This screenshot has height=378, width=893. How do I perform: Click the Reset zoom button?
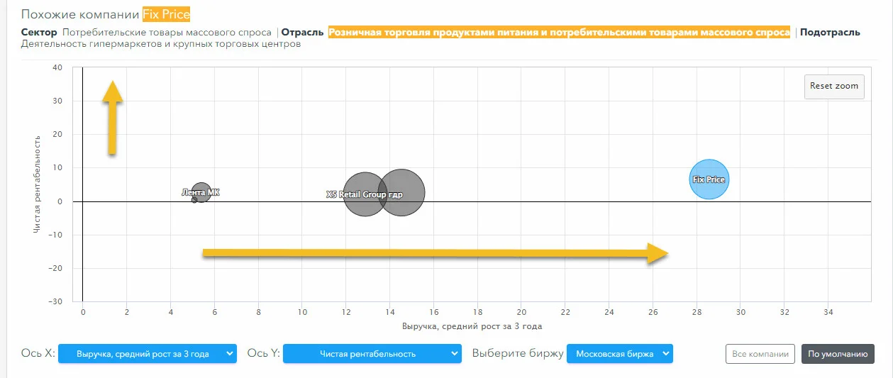834,87
